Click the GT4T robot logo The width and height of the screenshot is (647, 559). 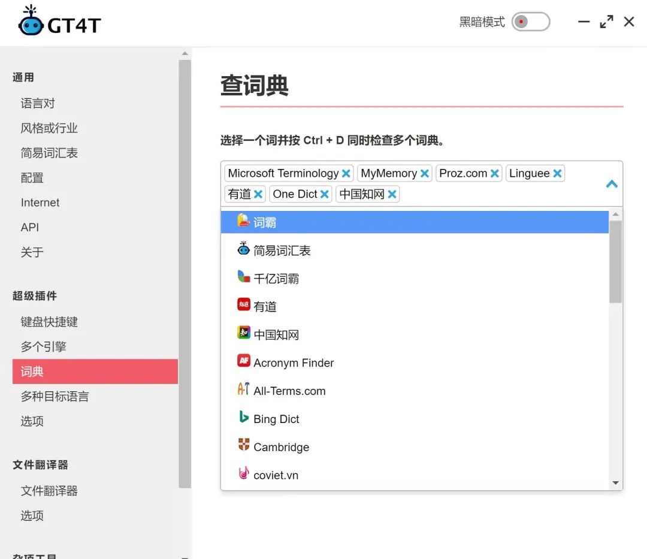(x=31, y=20)
